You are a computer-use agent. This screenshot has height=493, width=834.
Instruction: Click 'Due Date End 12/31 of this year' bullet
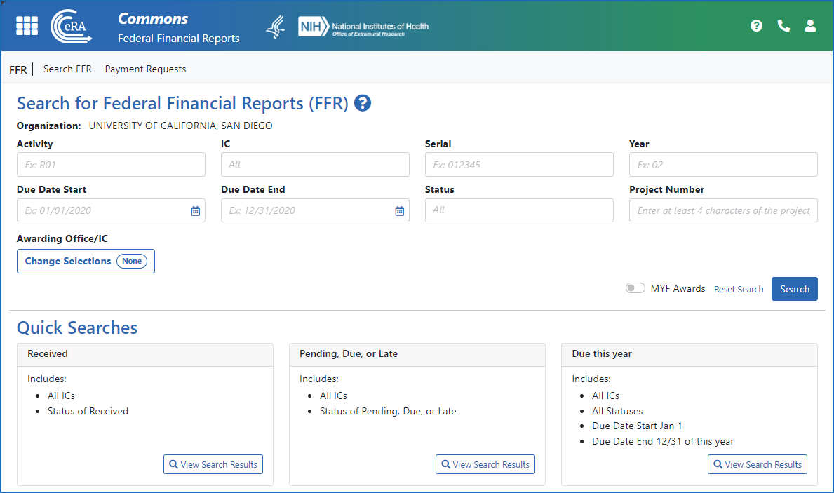663,441
